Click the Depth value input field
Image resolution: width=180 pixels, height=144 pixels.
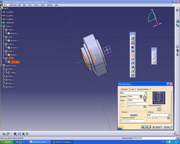[135, 100]
